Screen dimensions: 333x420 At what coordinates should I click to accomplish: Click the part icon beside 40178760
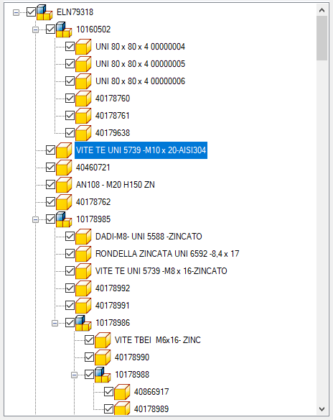(x=83, y=99)
